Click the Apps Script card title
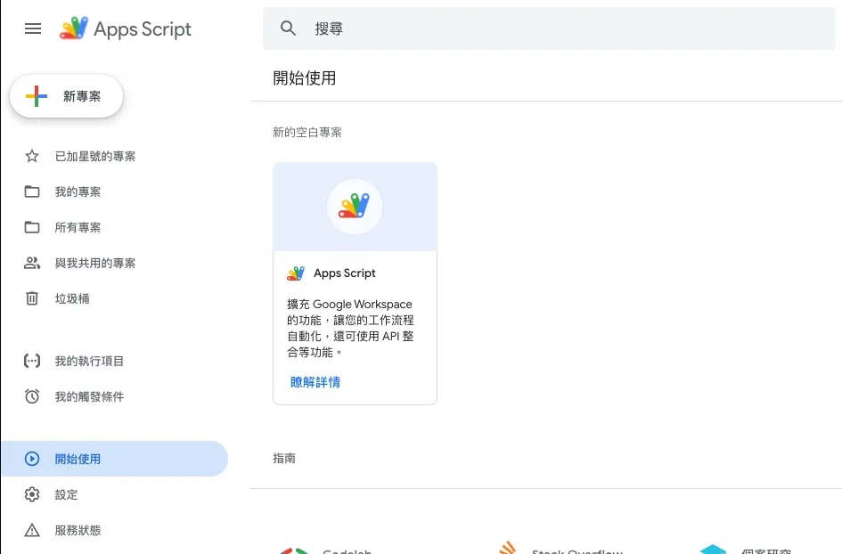 (345, 273)
